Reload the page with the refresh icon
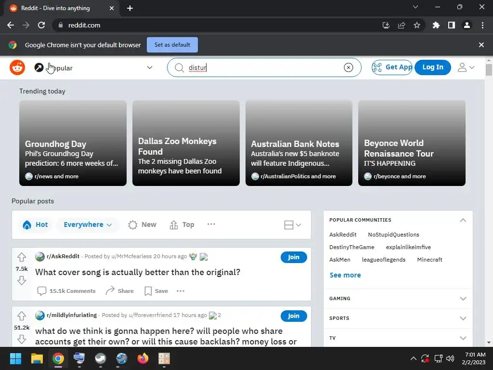493x370 pixels. pyautogui.click(x=41, y=25)
